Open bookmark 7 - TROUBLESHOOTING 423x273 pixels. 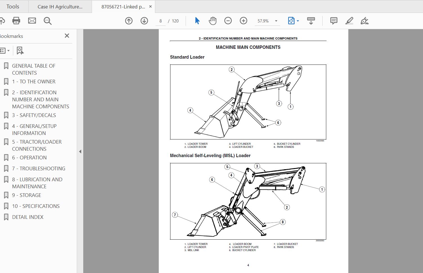[39, 169]
